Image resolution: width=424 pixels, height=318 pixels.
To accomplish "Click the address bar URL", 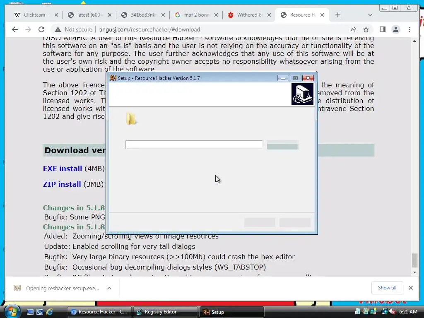I will 149,29.
